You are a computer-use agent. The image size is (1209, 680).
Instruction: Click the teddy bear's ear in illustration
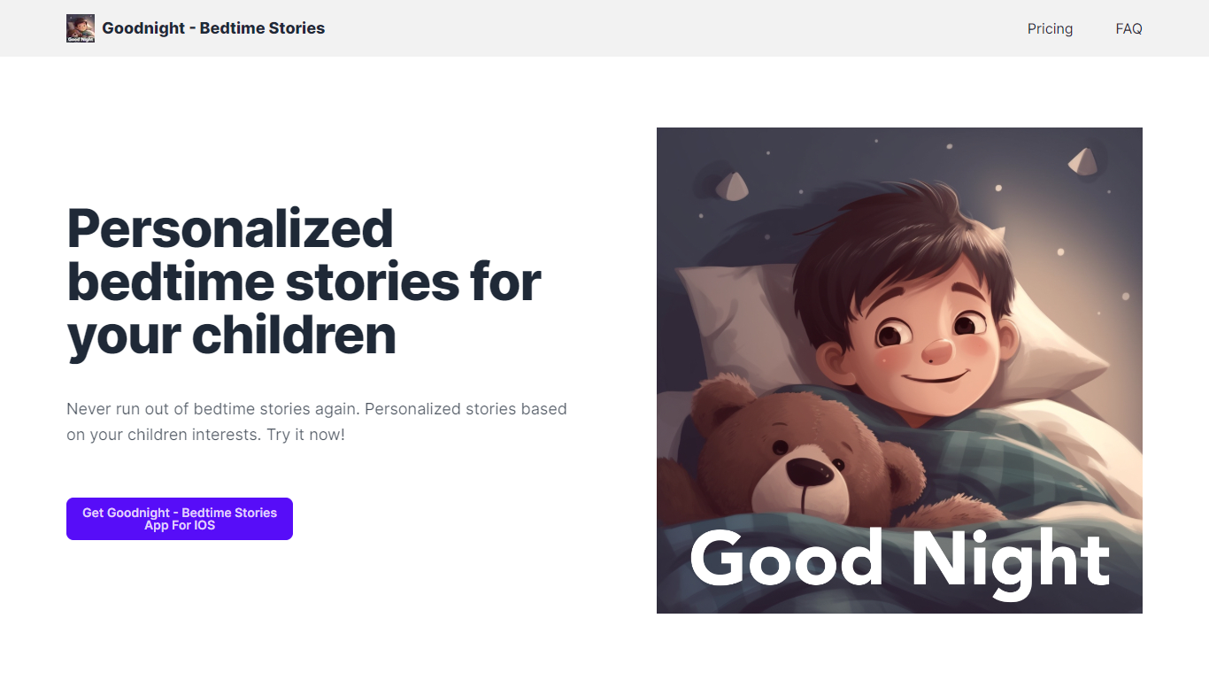719,403
